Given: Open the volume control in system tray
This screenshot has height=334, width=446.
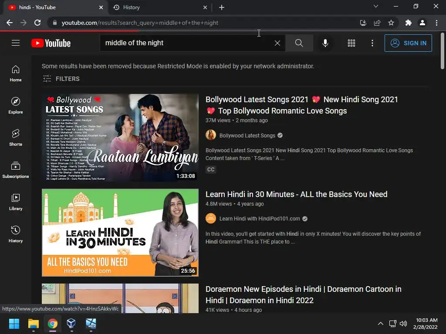Looking at the screenshot, I should point(403,324).
